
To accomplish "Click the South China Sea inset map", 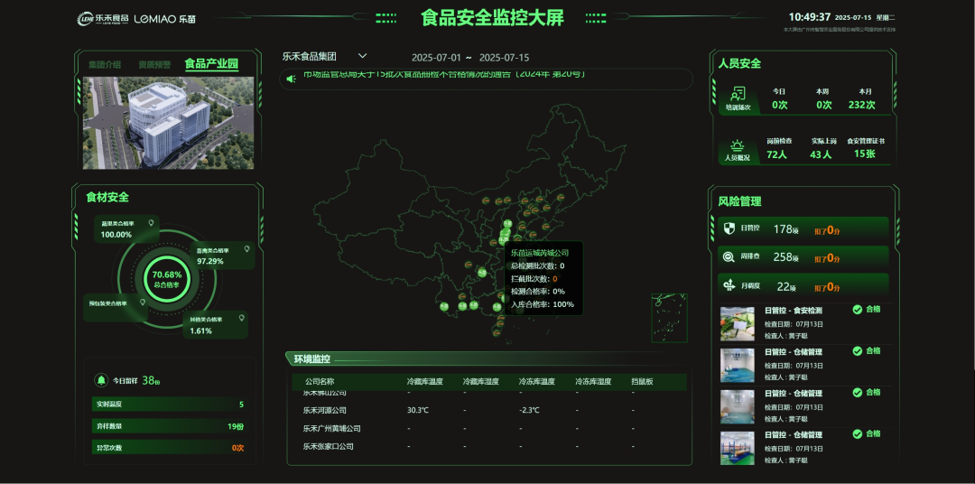I will (670, 318).
